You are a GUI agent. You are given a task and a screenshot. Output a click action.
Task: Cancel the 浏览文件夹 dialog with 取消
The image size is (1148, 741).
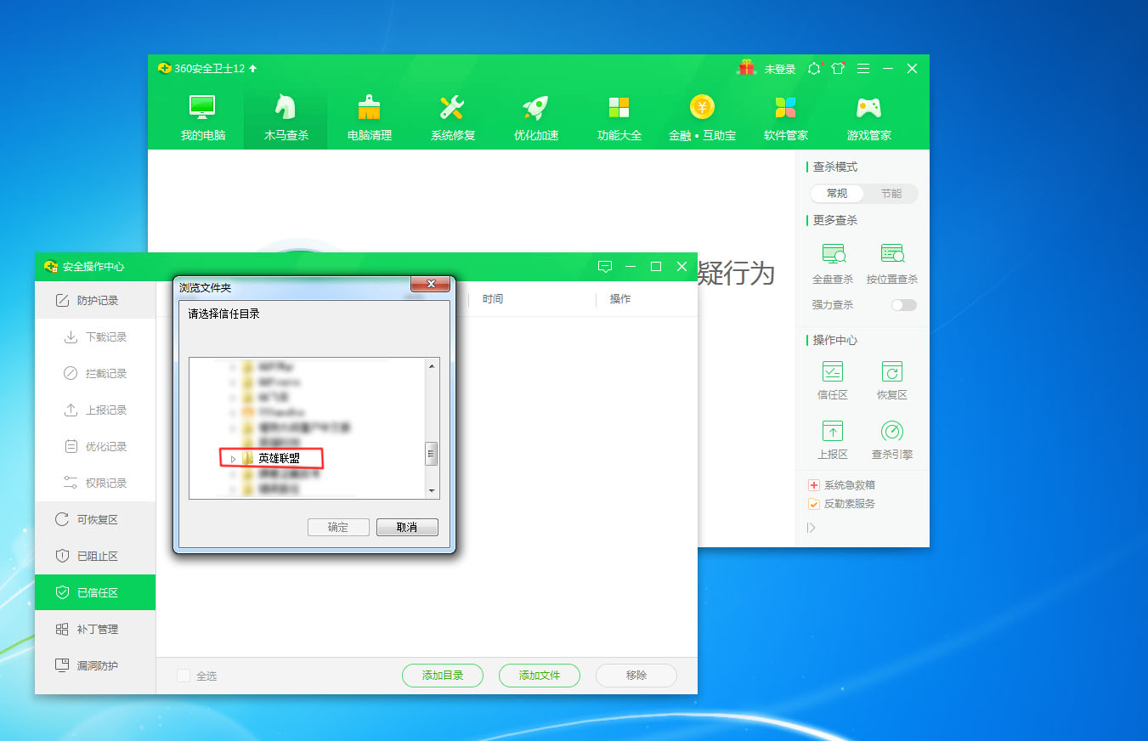pyautogui.click(x=407, y=527)
